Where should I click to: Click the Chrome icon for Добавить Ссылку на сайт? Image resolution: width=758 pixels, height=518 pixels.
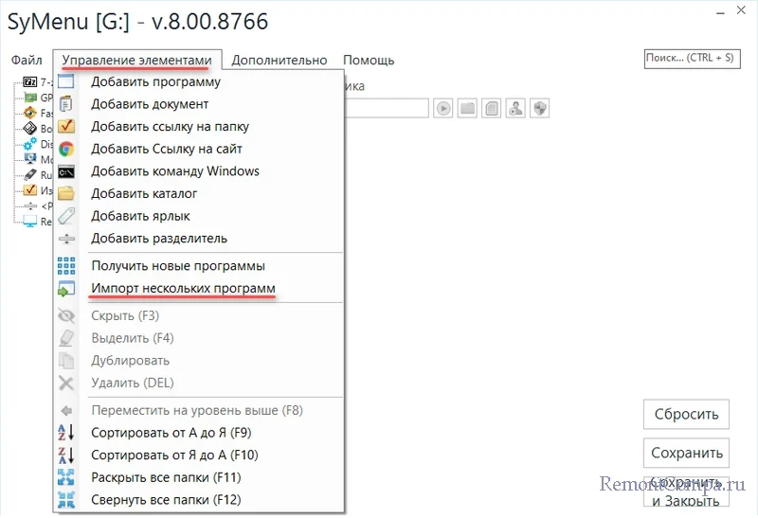coord(66,149)
